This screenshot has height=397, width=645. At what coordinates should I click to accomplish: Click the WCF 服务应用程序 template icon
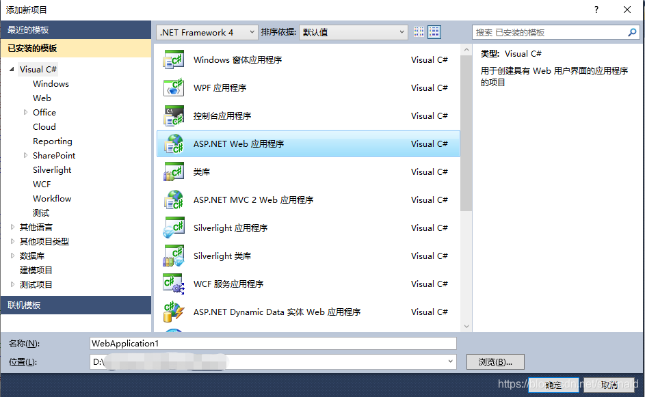pyautogui.click(x=174, y=284)
